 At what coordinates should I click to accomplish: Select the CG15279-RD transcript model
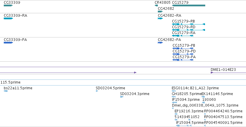188,30
